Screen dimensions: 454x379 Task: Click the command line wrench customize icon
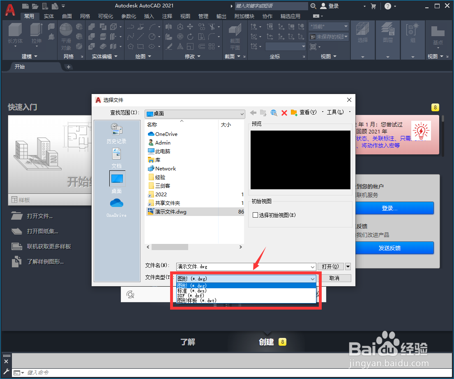click(6, 372)
